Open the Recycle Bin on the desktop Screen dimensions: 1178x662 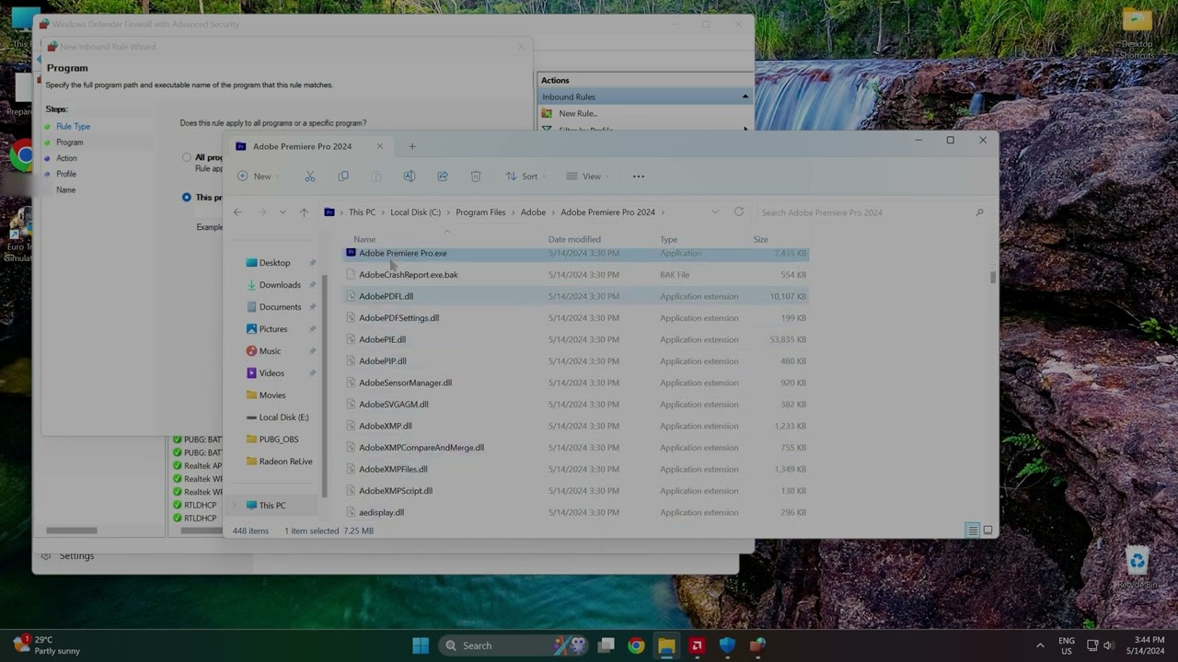tap(1138, 568)
